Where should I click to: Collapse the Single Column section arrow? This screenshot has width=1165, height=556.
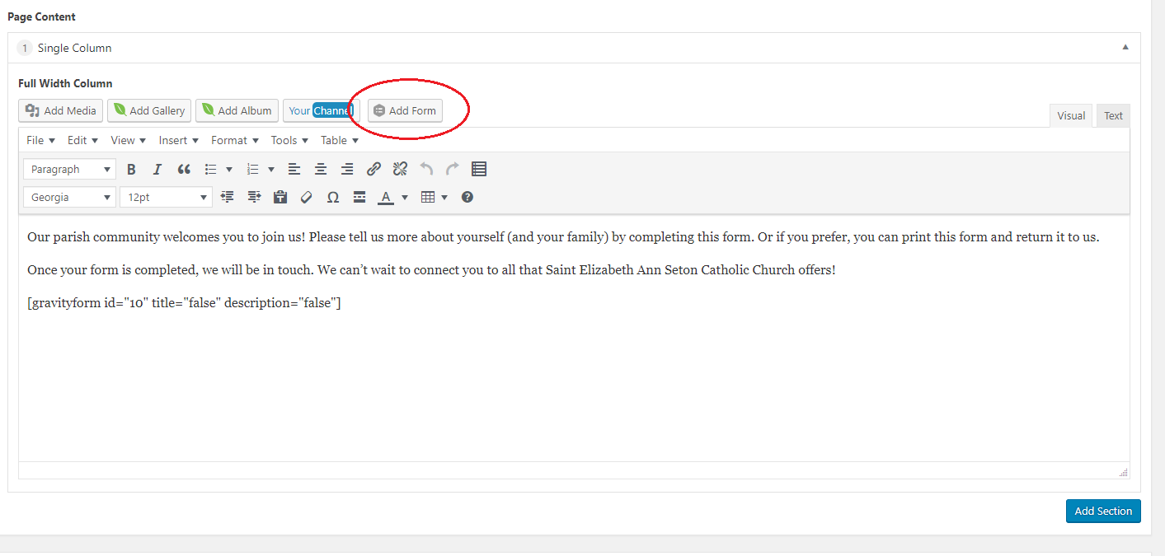(x=1125, y=48)
